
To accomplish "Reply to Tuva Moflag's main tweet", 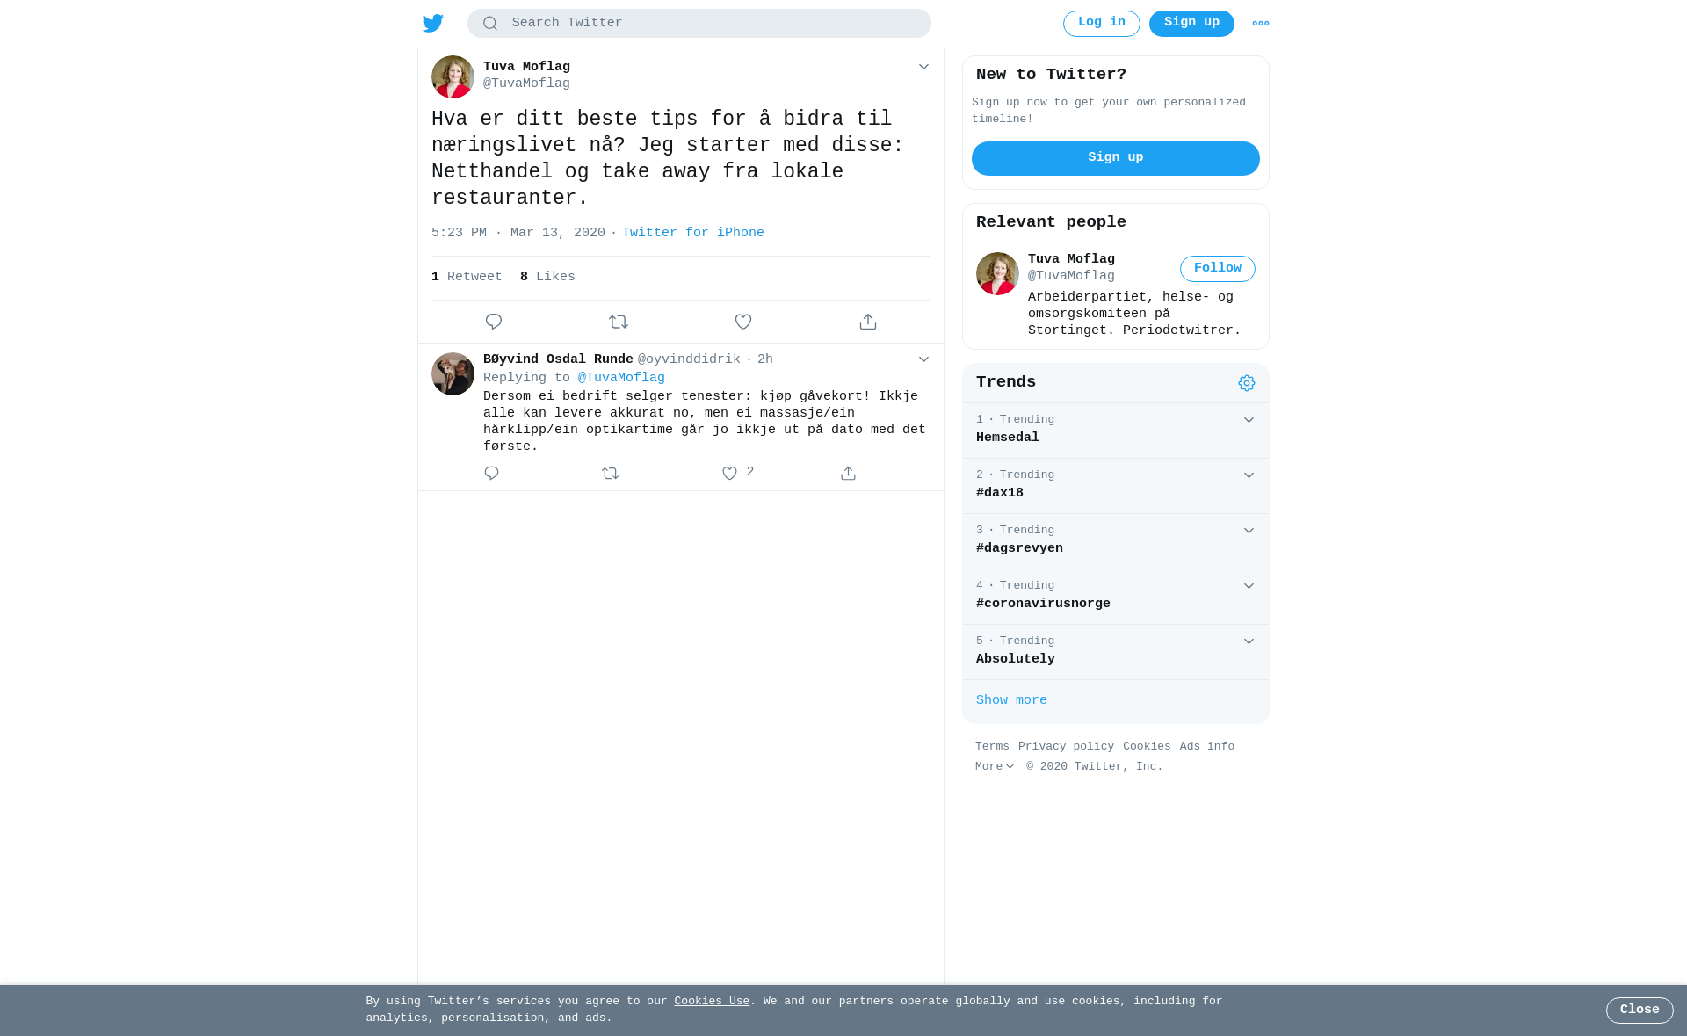I will pos(494,322).
